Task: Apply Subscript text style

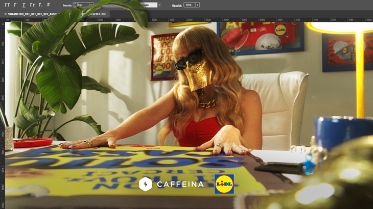Action: click(x=40, y=5)
